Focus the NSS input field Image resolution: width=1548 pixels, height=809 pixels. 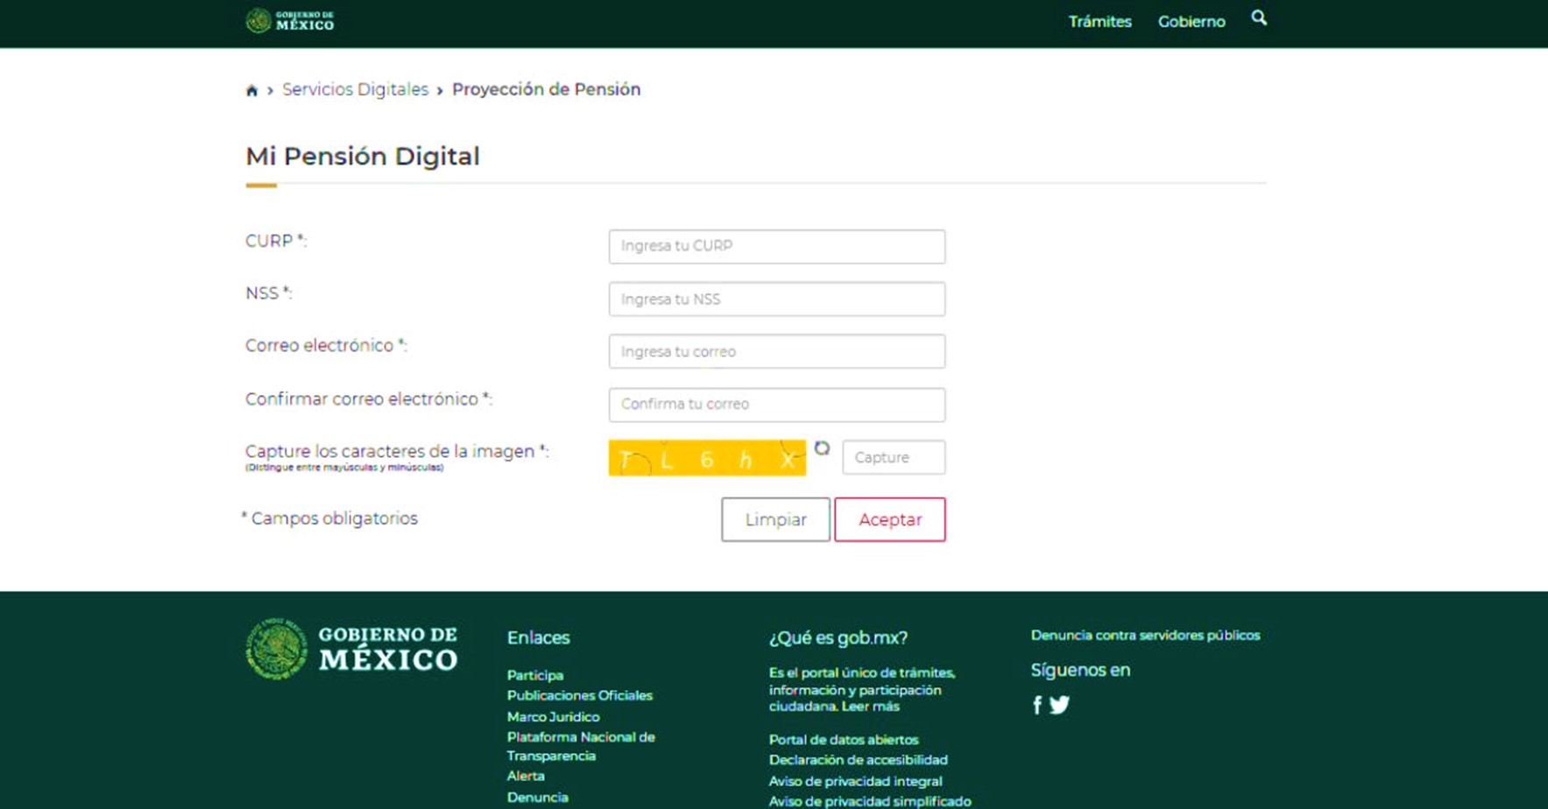777,299
